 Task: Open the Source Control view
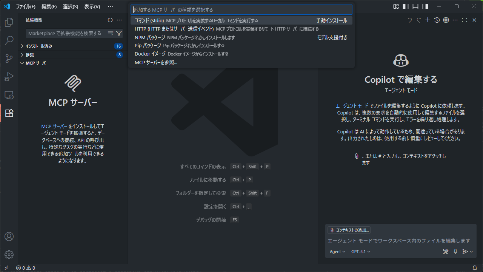pyautogui.click(x=9, y=59)
